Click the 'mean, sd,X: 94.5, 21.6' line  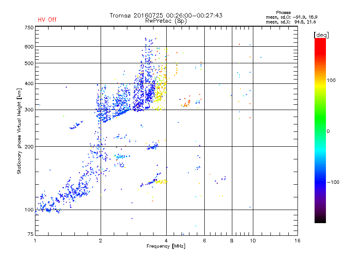[x=291, y=22]
